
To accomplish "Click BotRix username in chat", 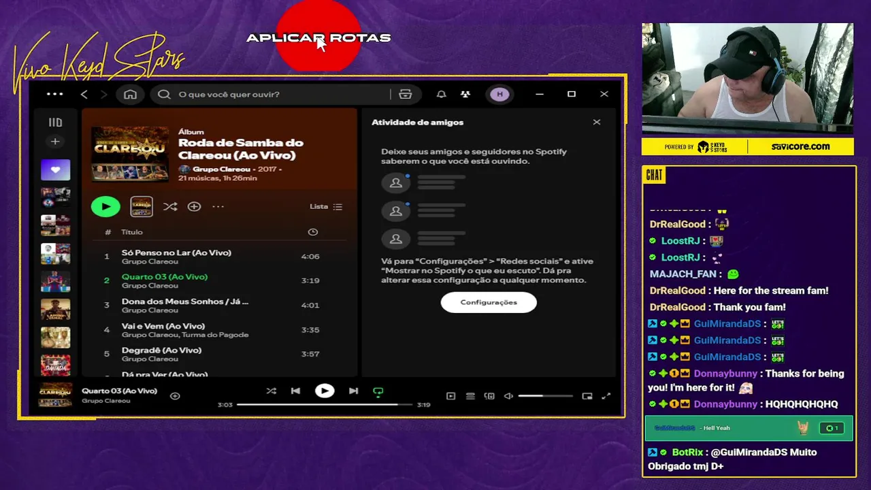I will [x=687, y=452].
